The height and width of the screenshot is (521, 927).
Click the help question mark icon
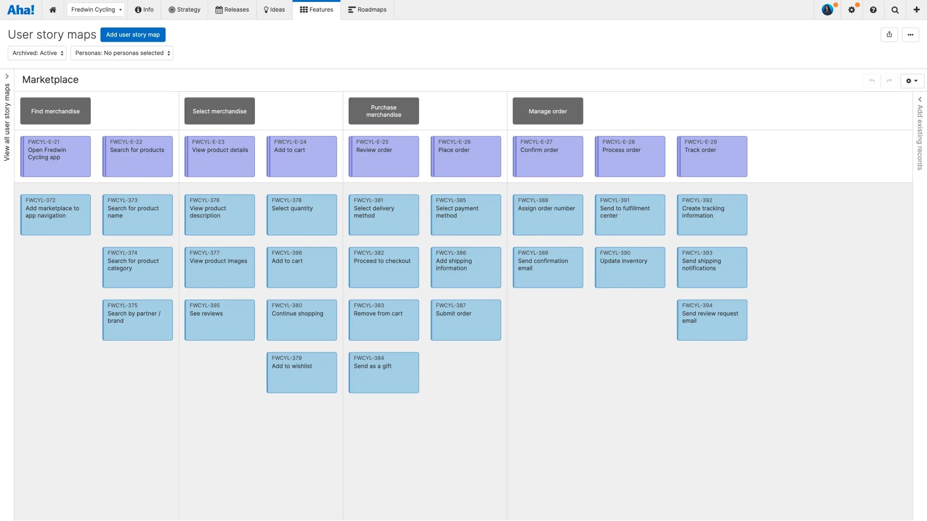click(x=874, y=10)
